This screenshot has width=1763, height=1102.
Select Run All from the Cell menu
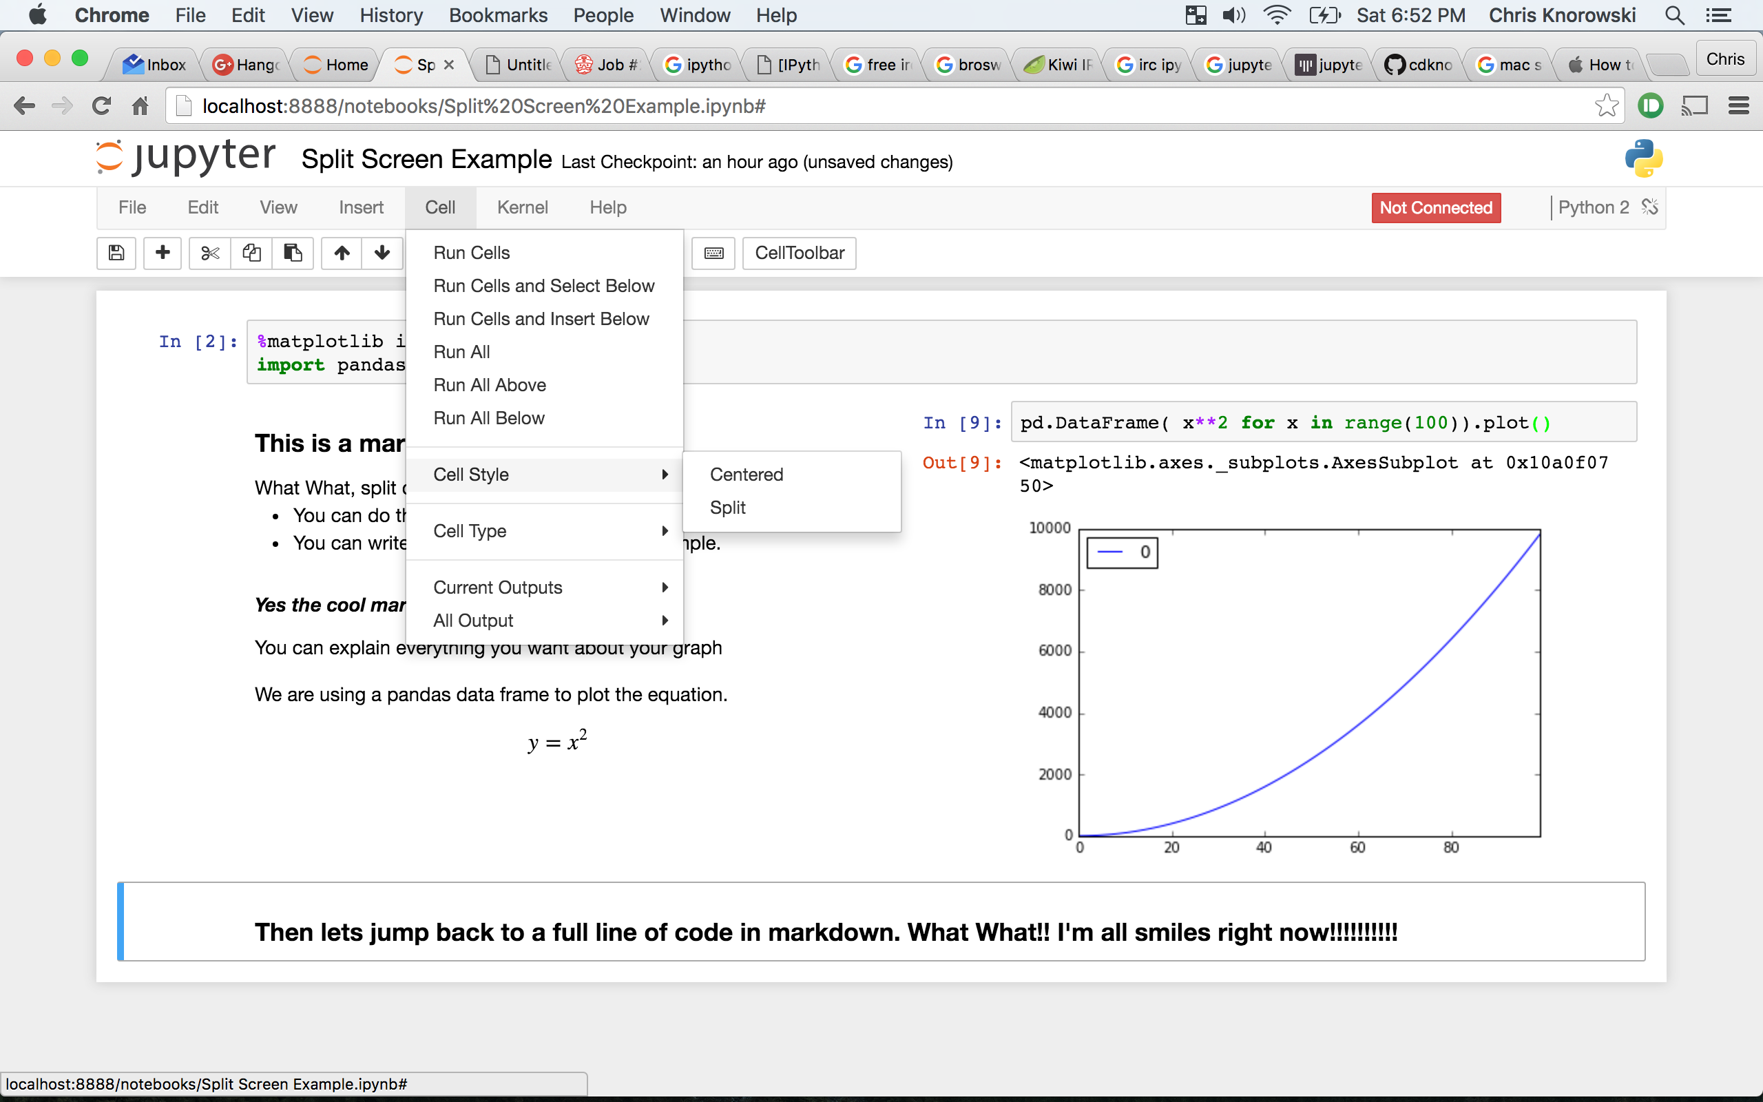click(461, 352)
